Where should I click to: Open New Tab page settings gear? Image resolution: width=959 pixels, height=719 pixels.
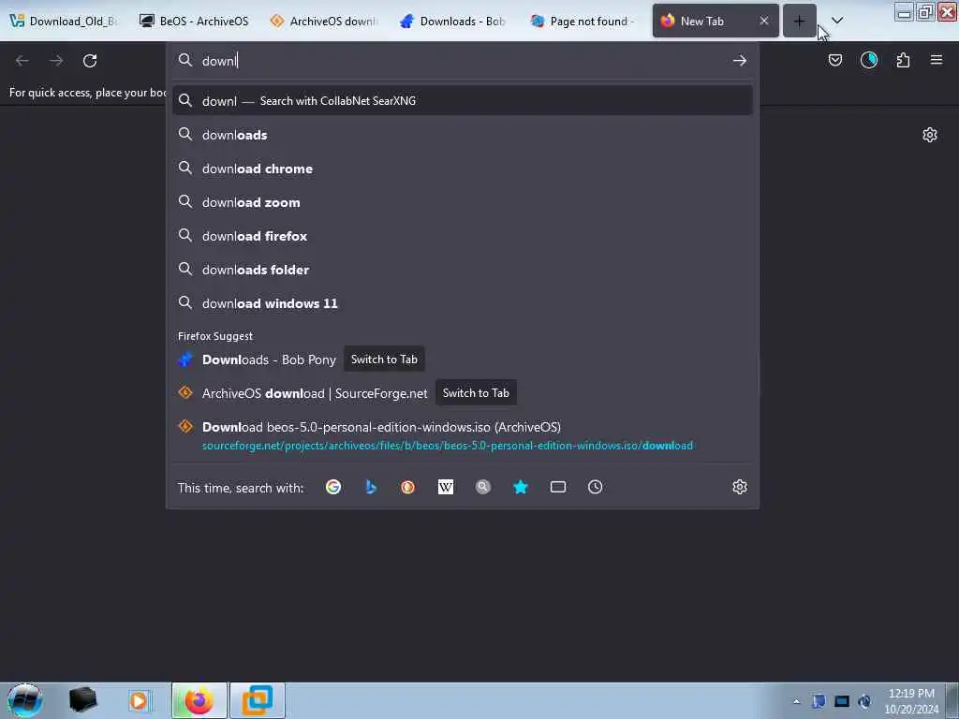point(930,135)
